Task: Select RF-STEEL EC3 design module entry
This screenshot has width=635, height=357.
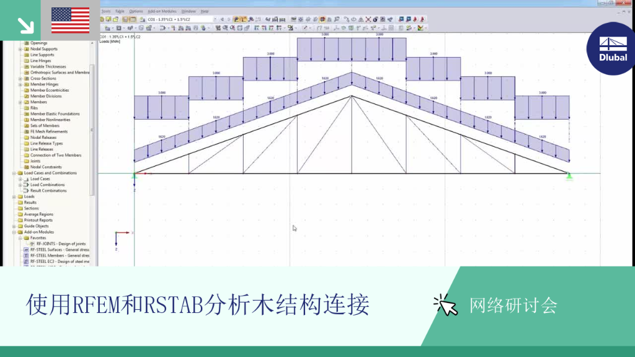Action: tap(60, 262)
